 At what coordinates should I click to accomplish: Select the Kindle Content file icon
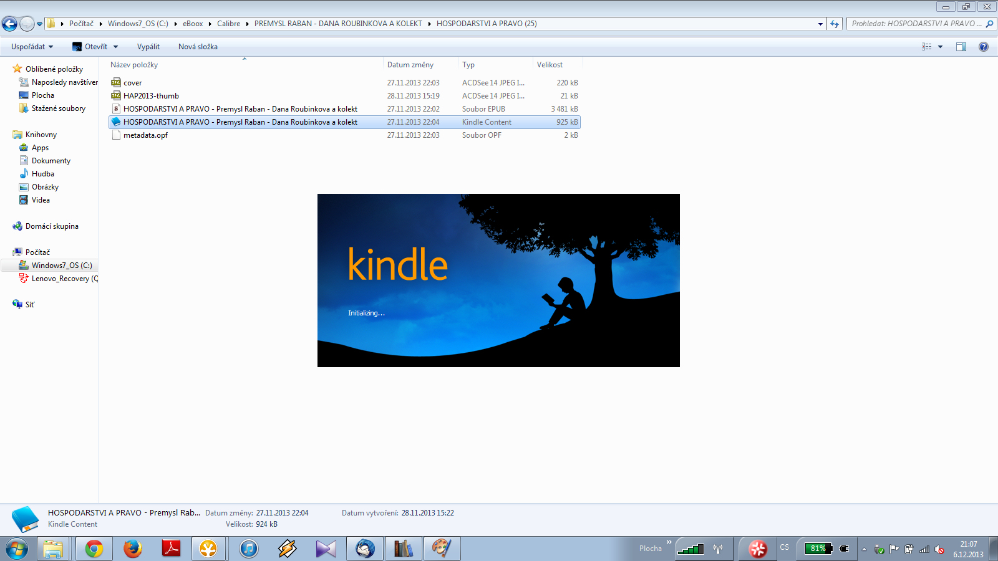(116, 122)
